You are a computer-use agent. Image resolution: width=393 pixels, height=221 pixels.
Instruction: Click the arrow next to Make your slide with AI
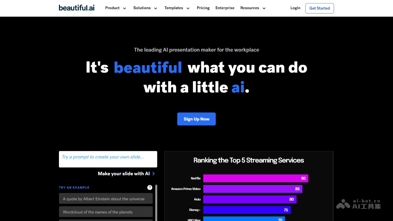point(154,174)
